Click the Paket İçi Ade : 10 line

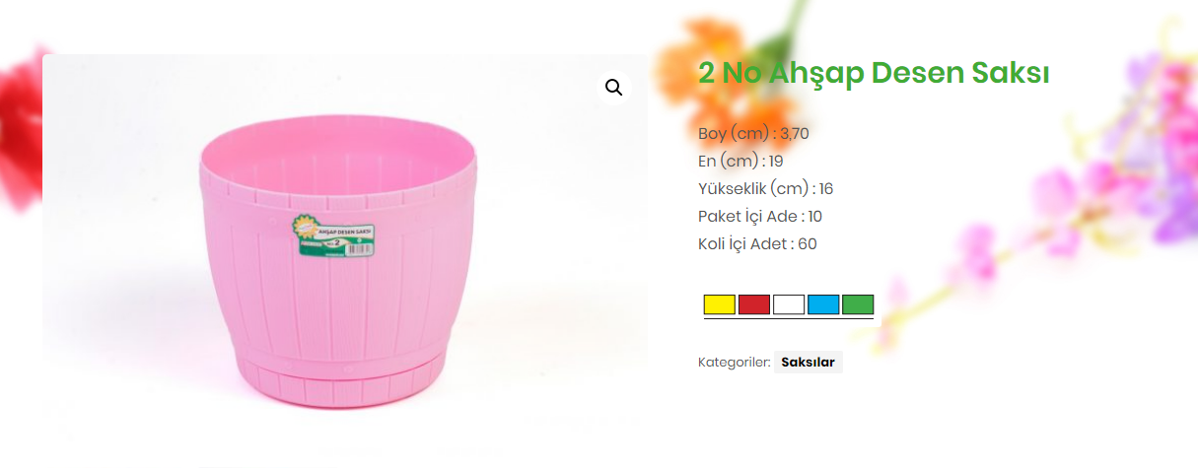point(760,216)
